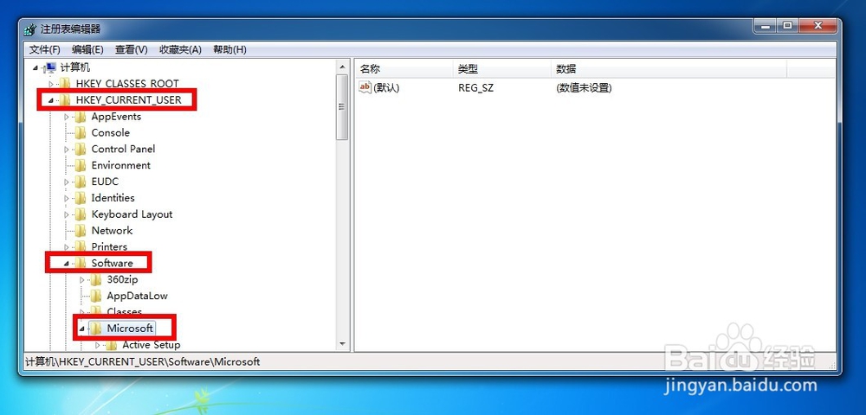Click the Environment folder icon

[81, 165]
